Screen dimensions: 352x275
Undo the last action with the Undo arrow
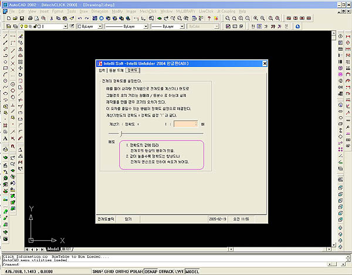point(80,18)
